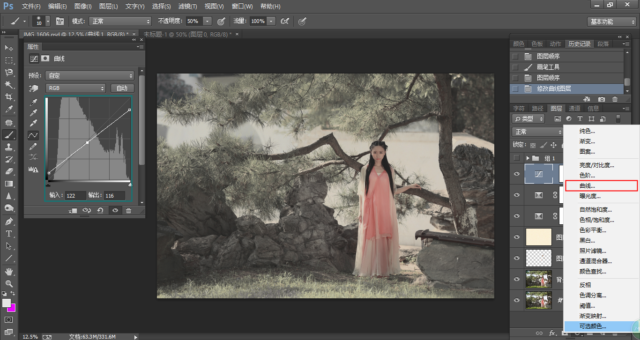The width and height of the screenshot is (640, 340).
Task: Select the Eraser tool
Action: point(9,171)
